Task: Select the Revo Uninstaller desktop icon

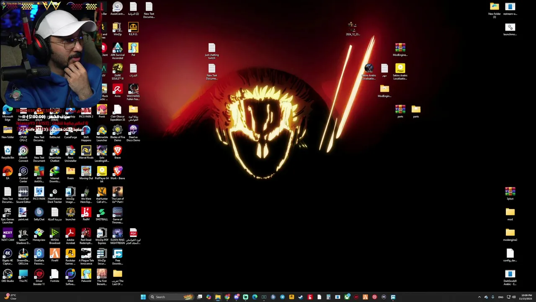Action: tap(70, 154)
